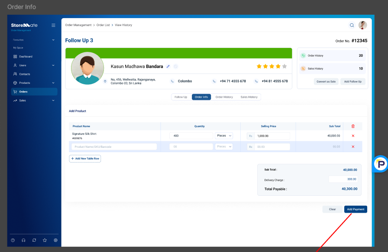Viewport: 388px width, 252px height.
Task: Open the help icon at sidebar bottom
Action: point(13,240)
